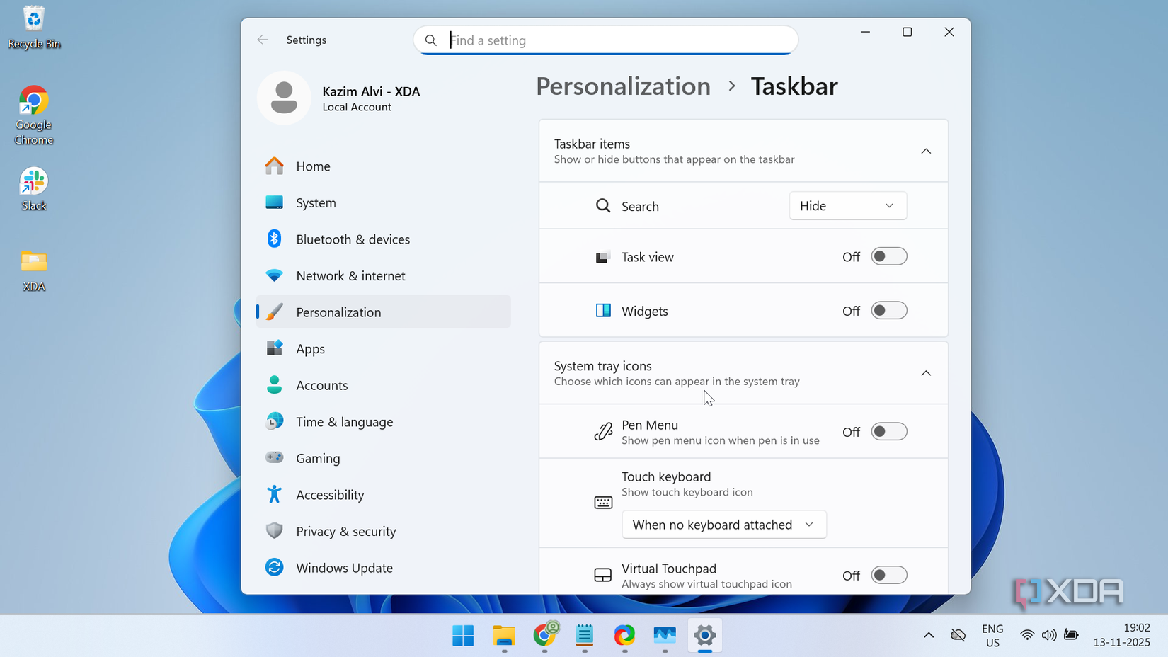Open the Windows Start button

pos(464,636)
